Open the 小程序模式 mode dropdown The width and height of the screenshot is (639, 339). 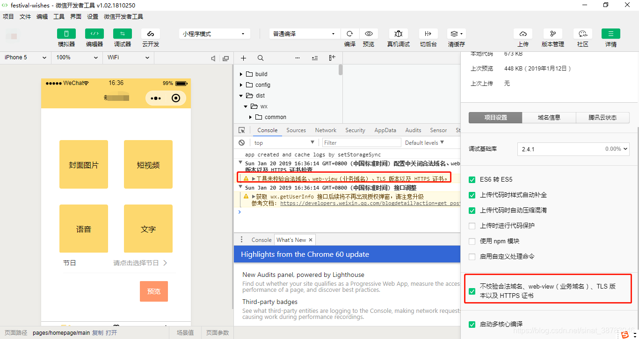coord(214,34)
